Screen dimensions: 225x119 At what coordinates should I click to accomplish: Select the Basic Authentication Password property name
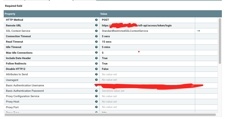pyautogui.click(x=25, y=91)
